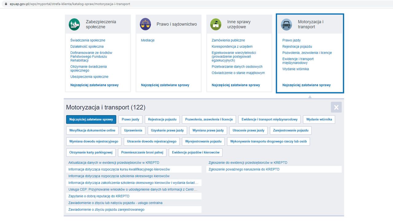This screenshot has height=221, width=393.
Task: Choose Wykonywanie transportu drogowego rzeczy lub osób
Action: tap(269, 142)
